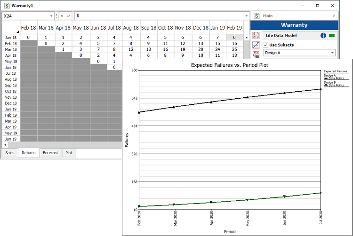This screenshot has width=353, height=236.
Task: Click the green status indicator swatch
Action: (331, 35)
